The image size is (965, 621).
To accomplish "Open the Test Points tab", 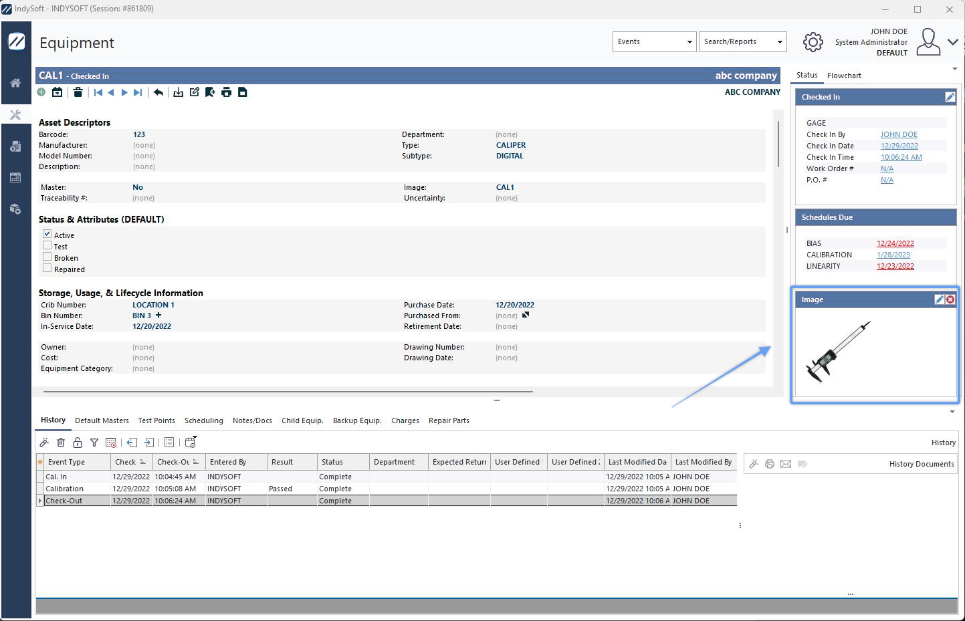I will click(156, 420).
